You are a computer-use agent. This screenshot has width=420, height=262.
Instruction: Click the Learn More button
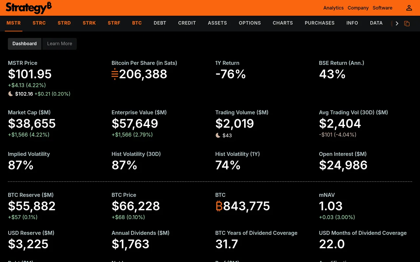[59, 44]
